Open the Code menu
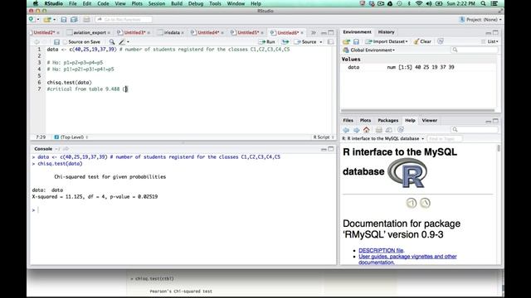Screen dimensions: 531x298 (x=103, y=3)
